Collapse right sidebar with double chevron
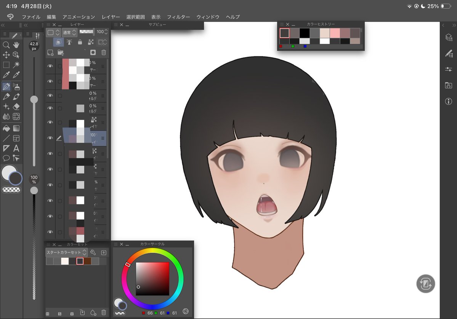Image resolution: width=457 pixels, height=319 pixels. tap(454, 26)
